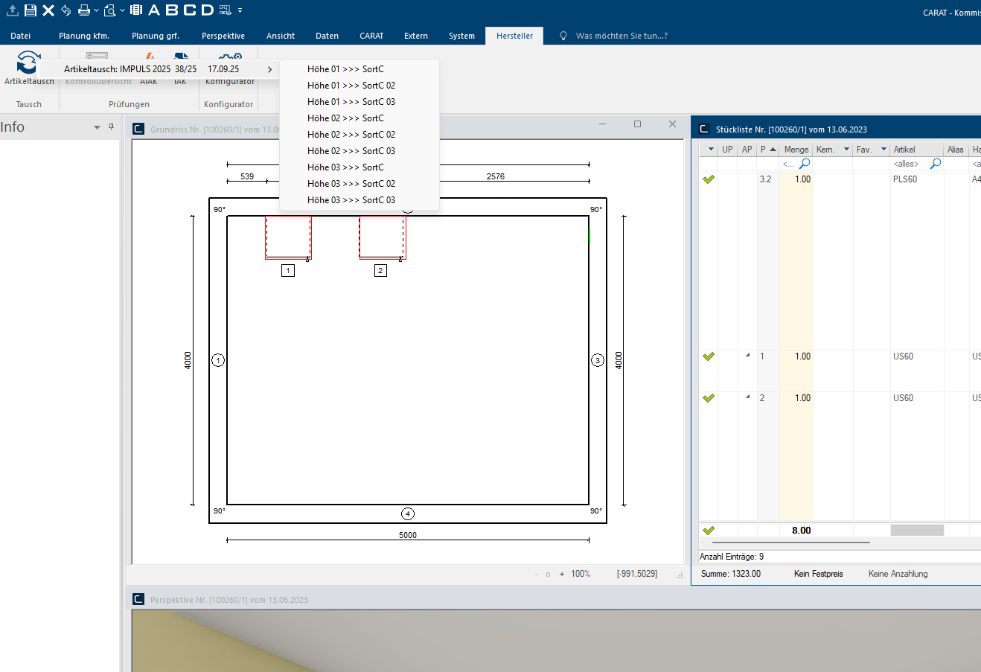Choose 'Höhe 02 >>> SortC 02' menu entry
Image resolution: width=981 pixels, height=672 pixels.
pos(351,135)
